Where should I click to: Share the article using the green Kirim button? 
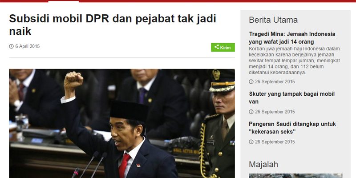[x=223, y=47]
